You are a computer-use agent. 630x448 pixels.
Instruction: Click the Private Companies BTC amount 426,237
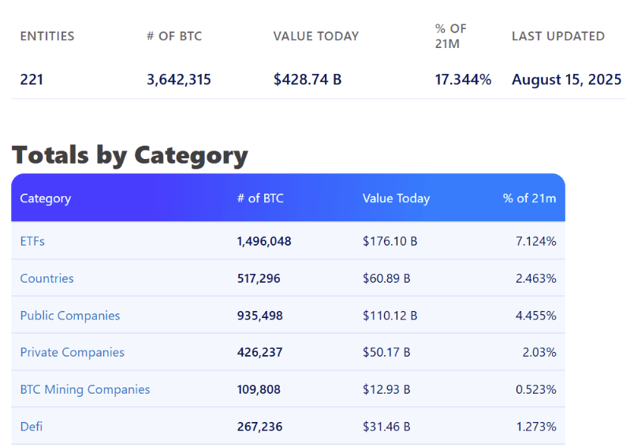(259, 352)
